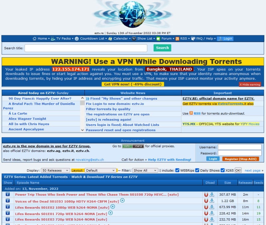Click the EZTV status proxies badge
Viewport: 266px width, 225px height.
[133, 146]
